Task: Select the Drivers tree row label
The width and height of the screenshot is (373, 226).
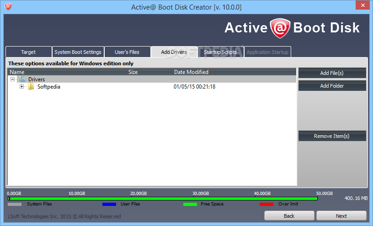Action: point(37,79)
